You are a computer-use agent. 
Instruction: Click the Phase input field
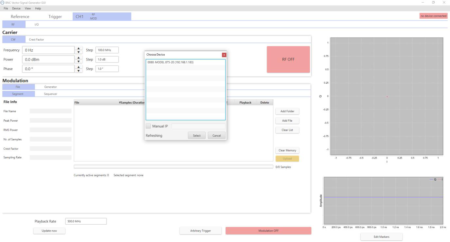(48, 69)
